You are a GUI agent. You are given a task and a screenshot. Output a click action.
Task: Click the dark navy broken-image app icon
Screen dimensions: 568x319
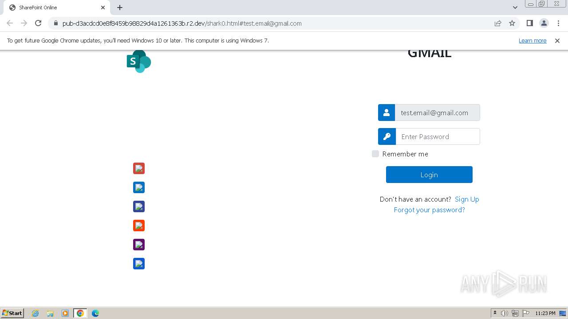pos(139,206)
